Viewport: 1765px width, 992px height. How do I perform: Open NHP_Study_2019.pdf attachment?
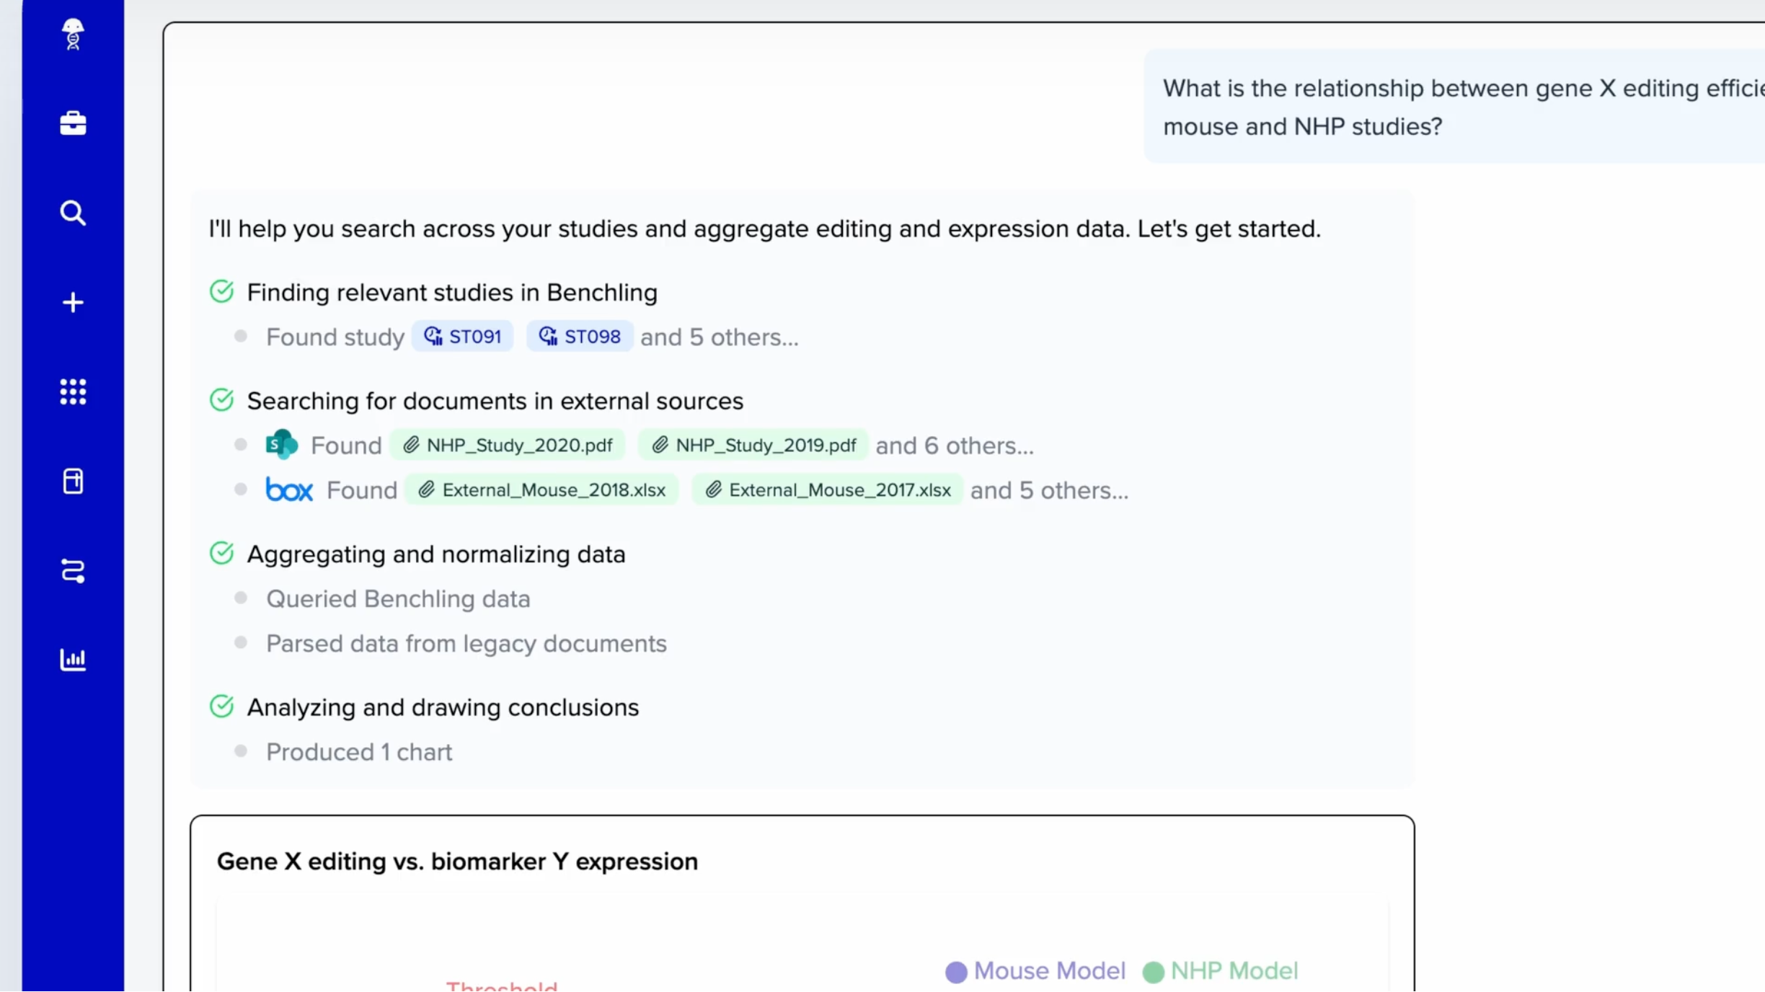pos(754,446)
